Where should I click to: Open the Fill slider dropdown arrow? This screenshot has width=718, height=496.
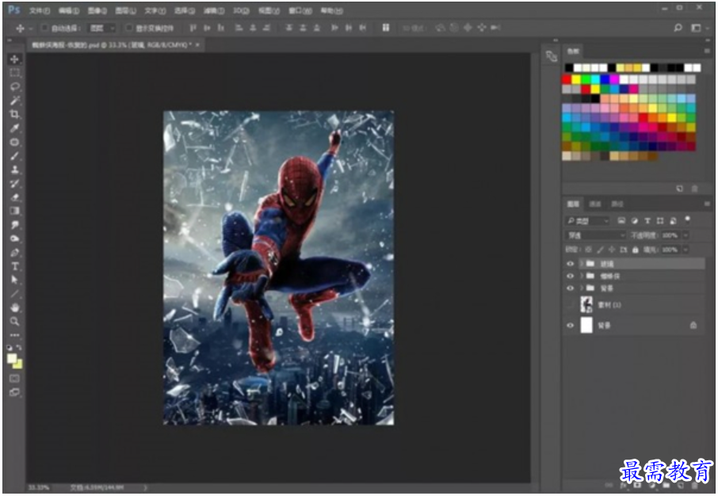tap(686, 250)
